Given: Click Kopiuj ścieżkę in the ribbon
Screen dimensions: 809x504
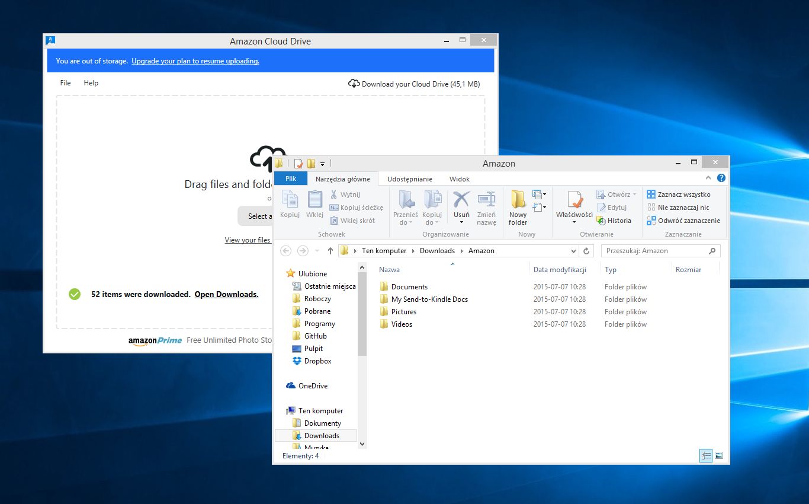Looking at the screenshot, I should (357, 208).
